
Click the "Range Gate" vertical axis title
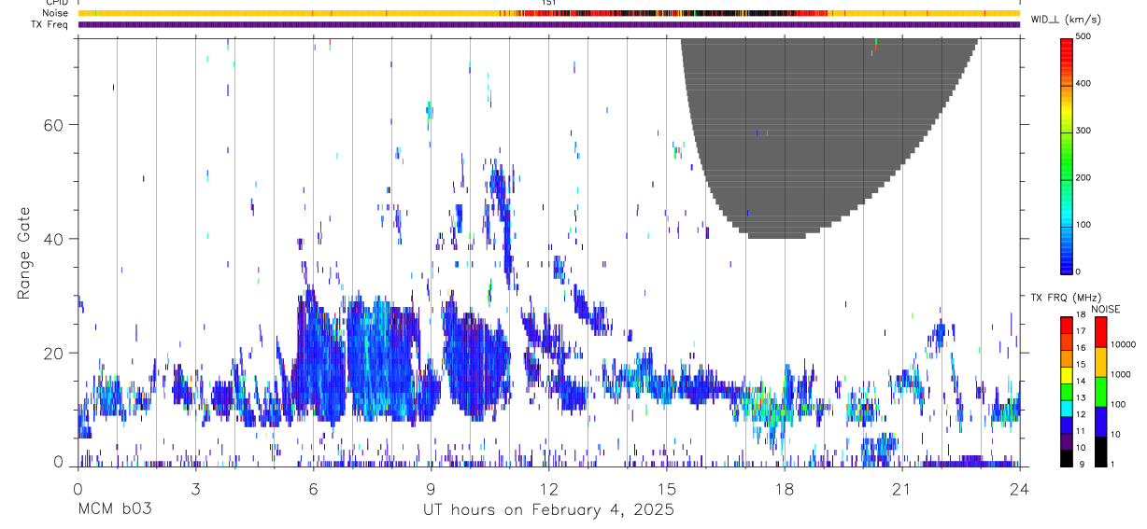click(23, 253)
